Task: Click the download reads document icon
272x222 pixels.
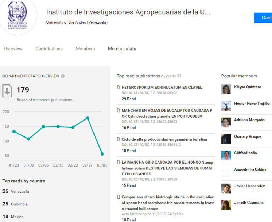Action: (x=7, y=91)
